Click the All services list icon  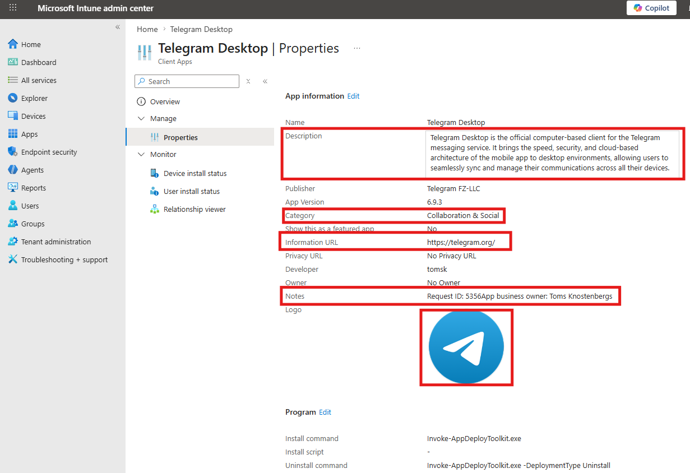[x=13, y=80]
